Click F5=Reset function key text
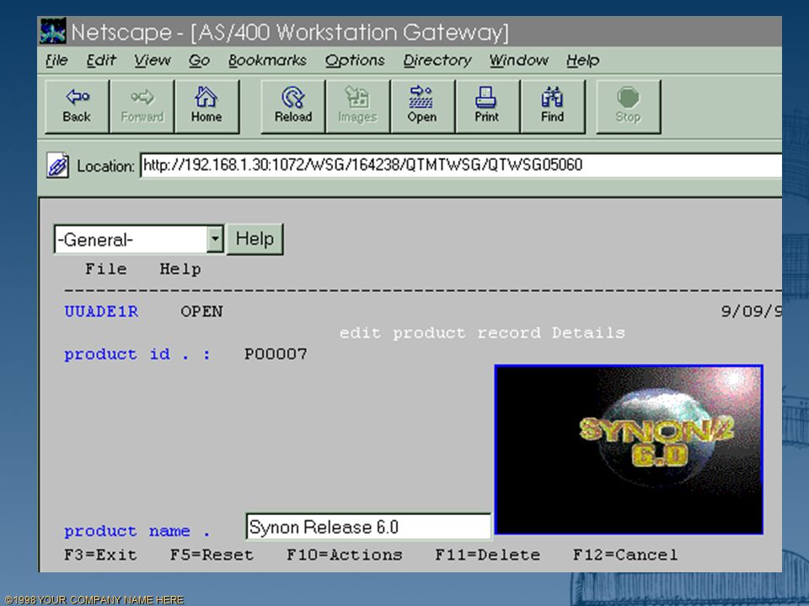 [x=212, y=555]
